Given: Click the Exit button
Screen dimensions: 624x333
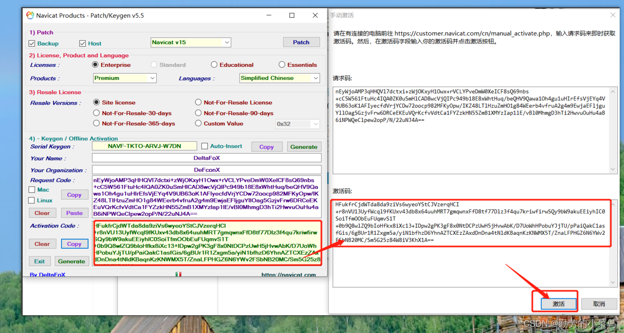Looking at the screenshot, I should (x=40, y=261).
